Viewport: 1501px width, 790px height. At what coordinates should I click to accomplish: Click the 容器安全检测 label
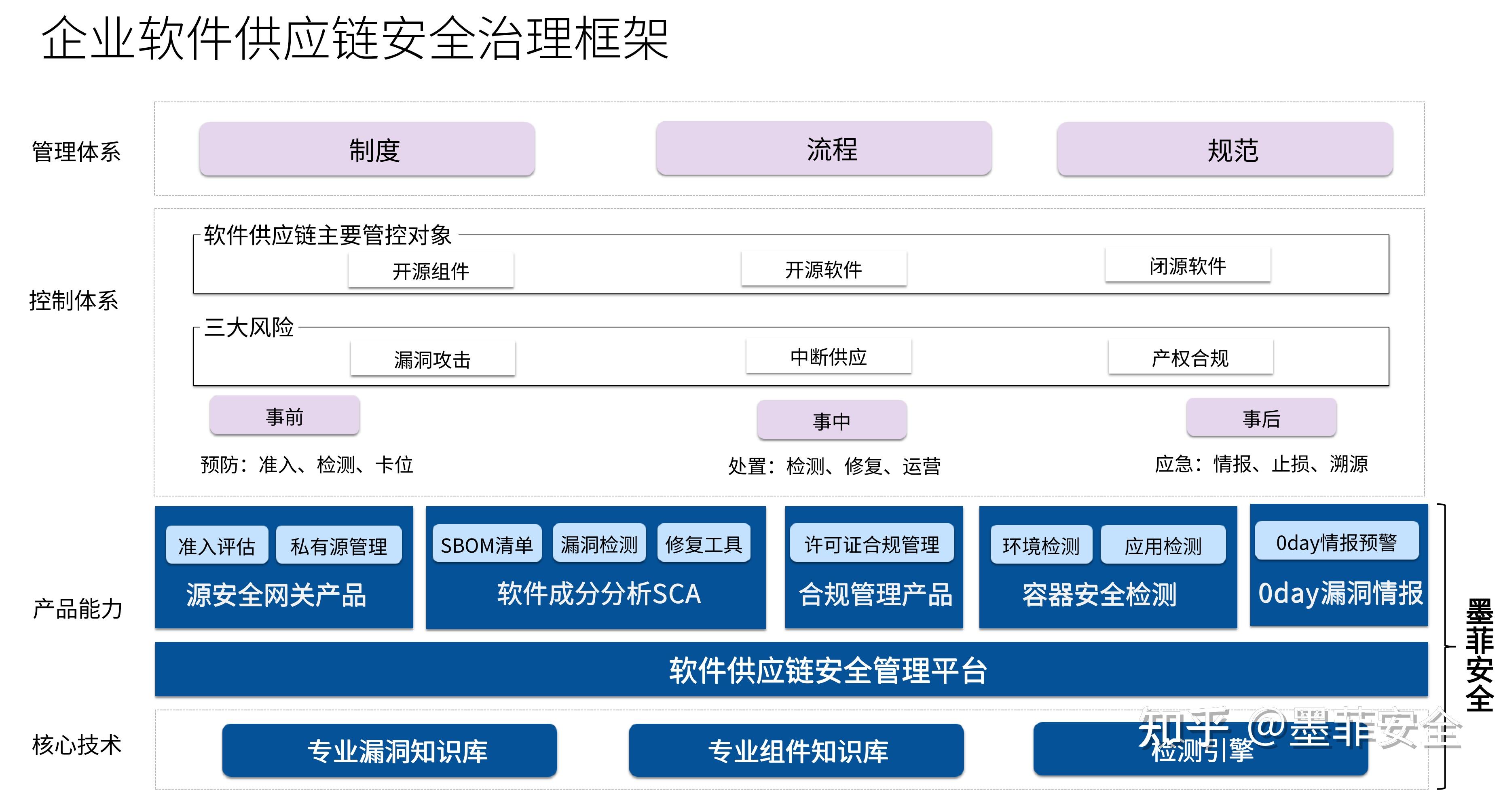[1099, 594]
